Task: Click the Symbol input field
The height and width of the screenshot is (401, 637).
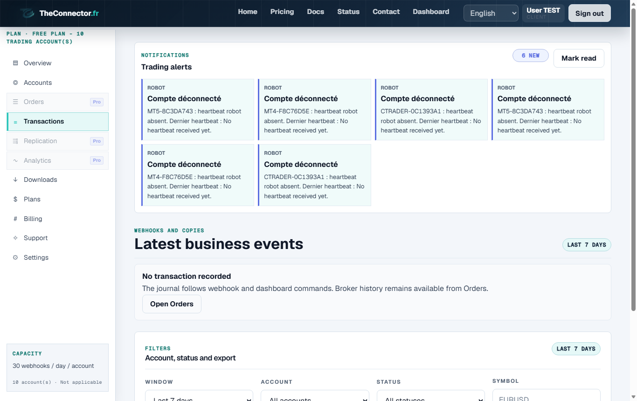Action: (547, 395)
